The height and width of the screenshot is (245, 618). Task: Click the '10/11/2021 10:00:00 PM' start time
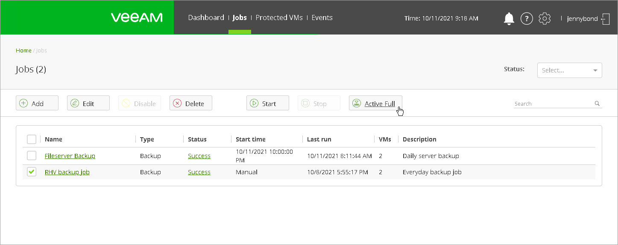264,156
